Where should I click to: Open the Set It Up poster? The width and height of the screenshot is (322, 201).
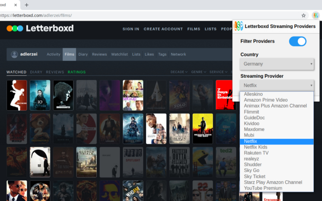pos(133,95)
